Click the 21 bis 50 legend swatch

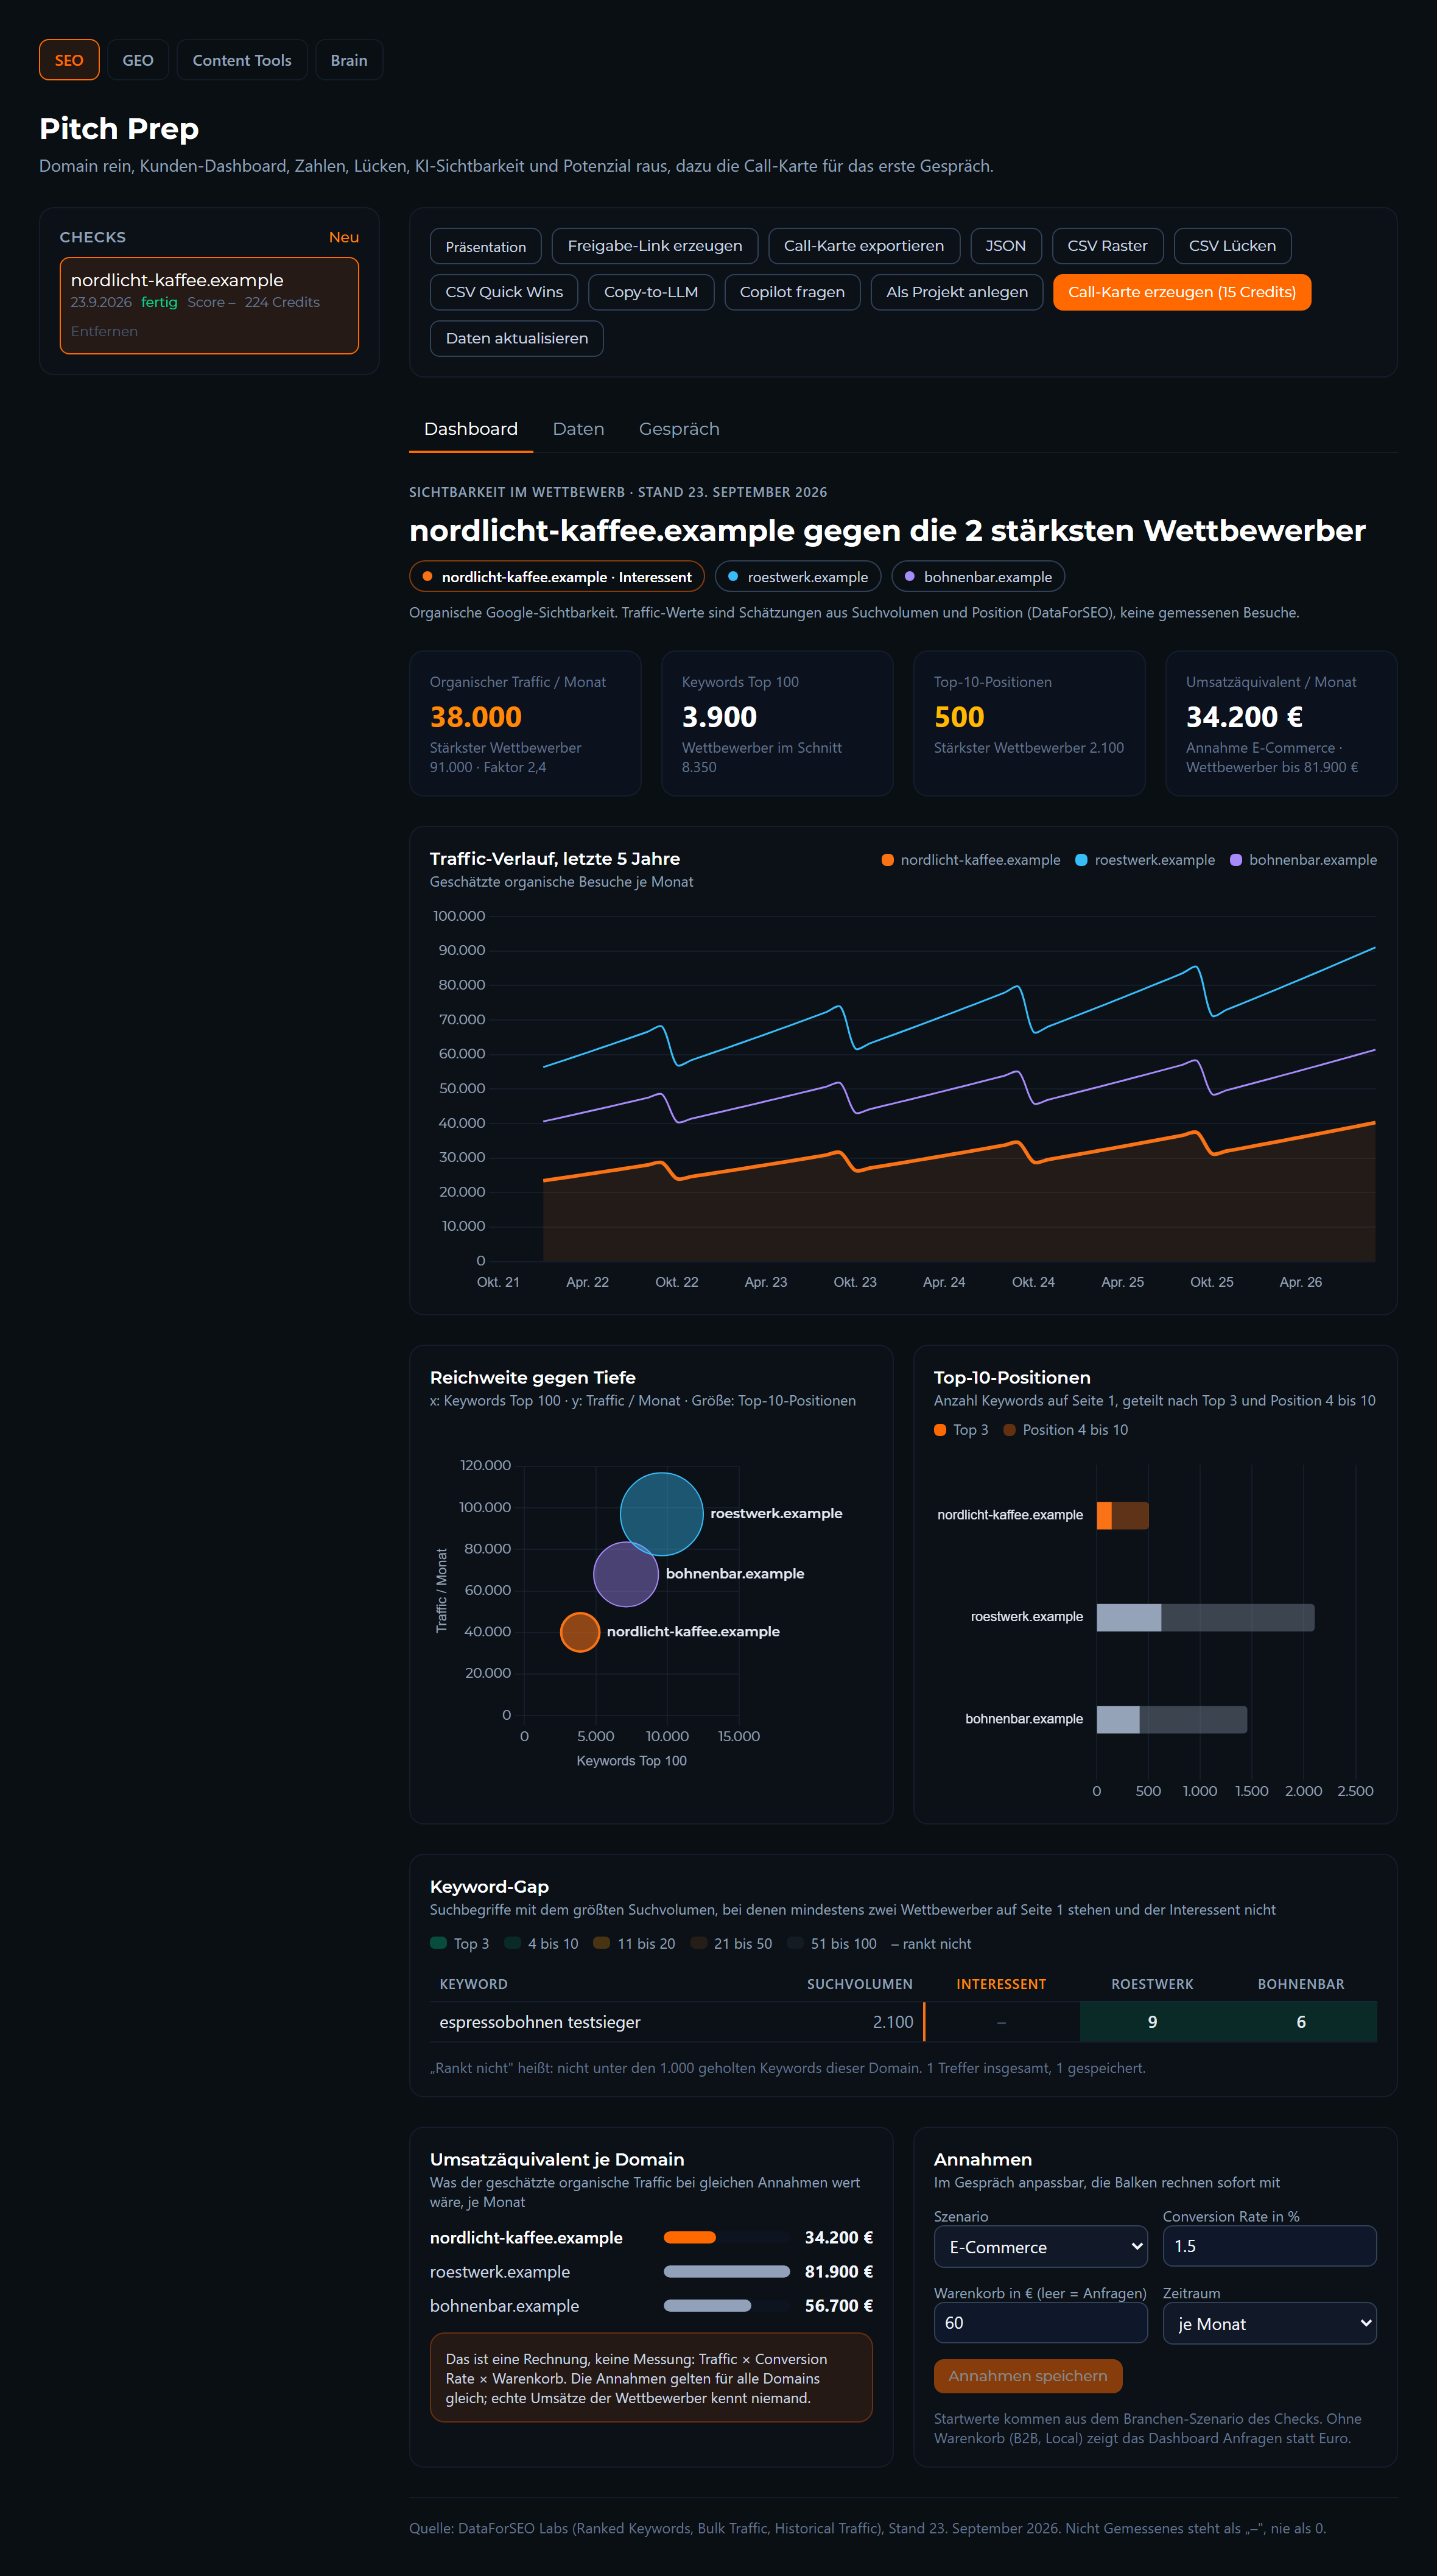pos(698,1943)
